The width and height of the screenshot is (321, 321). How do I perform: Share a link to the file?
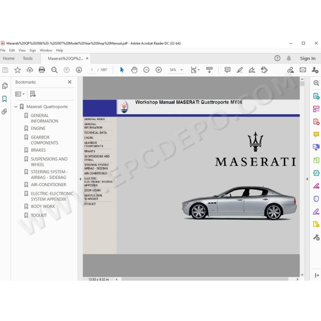pyautogui.click(x=290, y=70)
